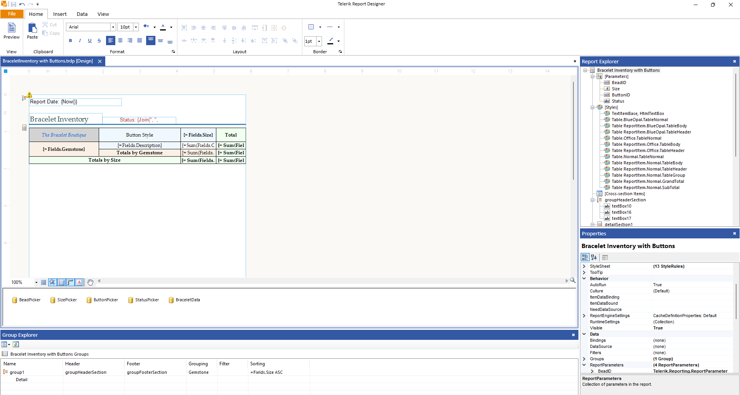
Task: Click the background fill color icon
Action: (x=146, y=27)
